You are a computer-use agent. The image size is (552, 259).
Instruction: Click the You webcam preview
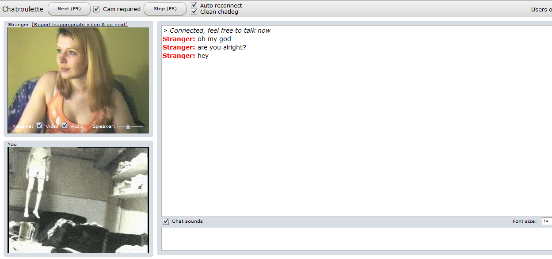click(78, 200)
